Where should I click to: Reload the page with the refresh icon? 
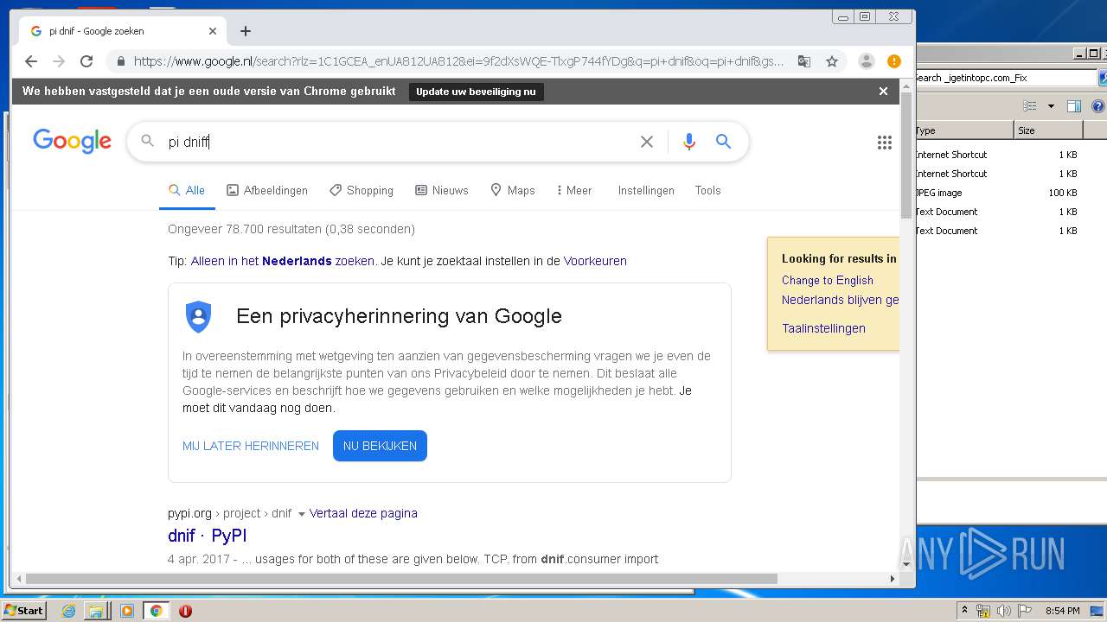tap(86, 61)
